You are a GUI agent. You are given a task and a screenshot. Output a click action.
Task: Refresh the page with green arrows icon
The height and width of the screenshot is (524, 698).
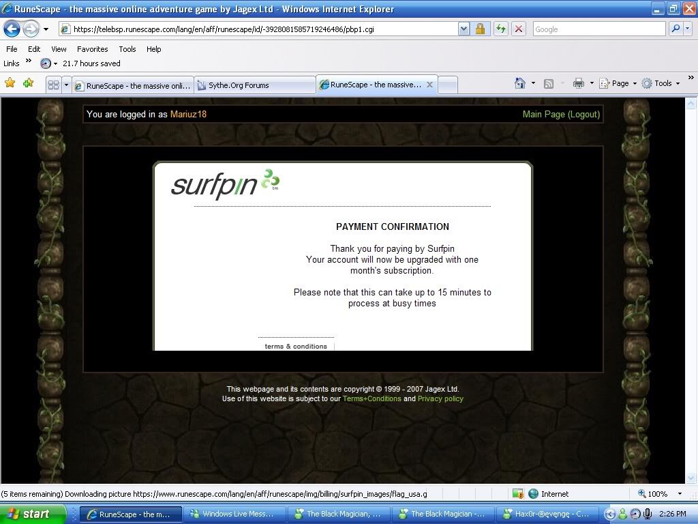(501, 29)
